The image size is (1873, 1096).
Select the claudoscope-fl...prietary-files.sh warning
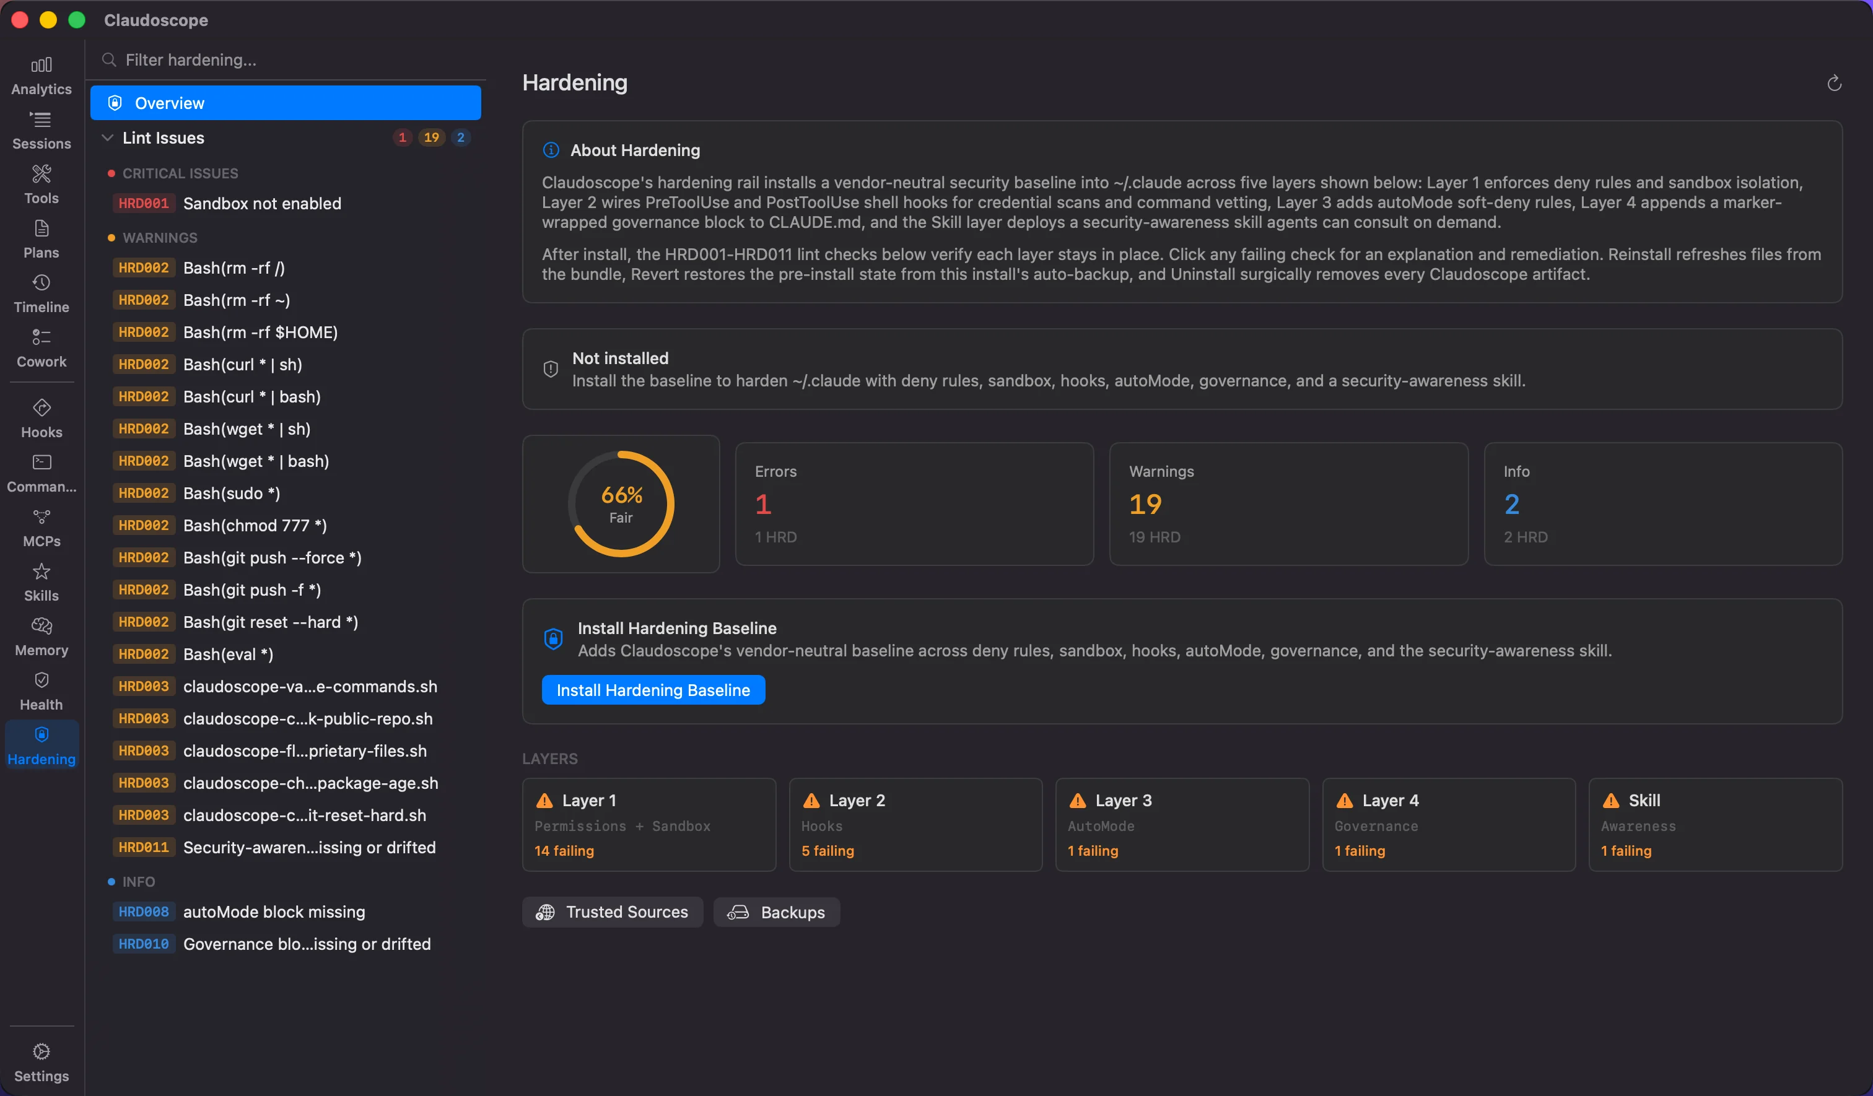point(286,750)
